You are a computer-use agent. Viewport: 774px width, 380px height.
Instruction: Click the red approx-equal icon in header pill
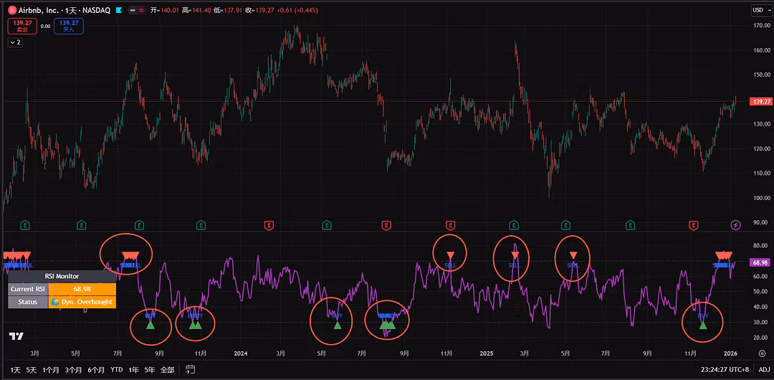click(141, 10)
